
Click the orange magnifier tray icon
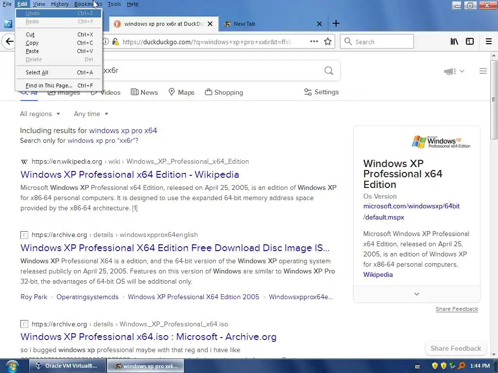click(x=461, y=366)
